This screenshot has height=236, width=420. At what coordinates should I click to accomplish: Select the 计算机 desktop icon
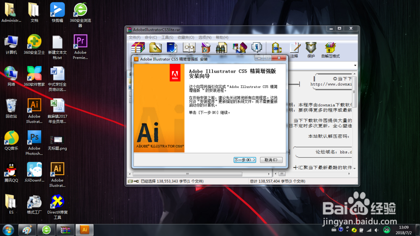(11, 45)
